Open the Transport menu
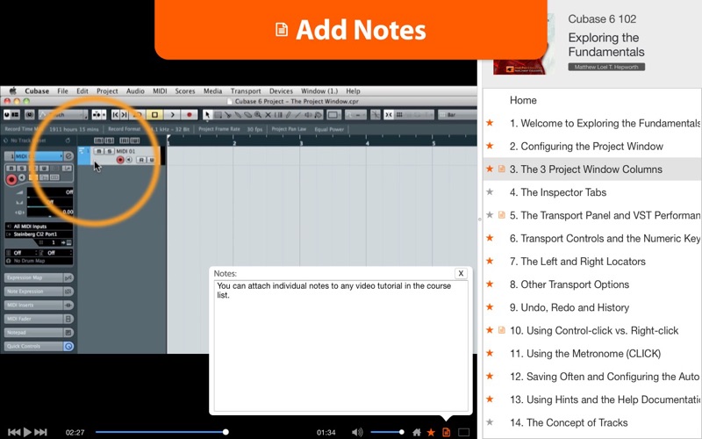This screenshot has width=702, height=439. [x=246, y=91]
